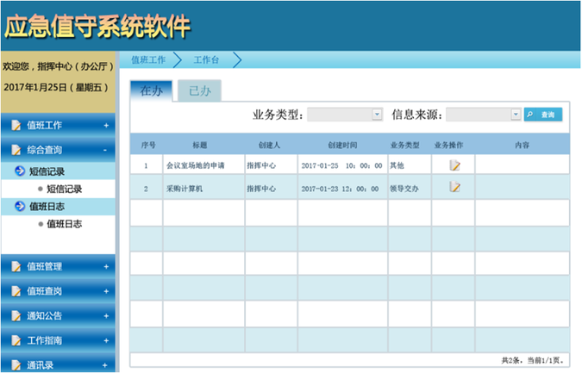Switch to the 已办 tab
The height and width of the screenshot is (373, 582).
coord(200,90)
